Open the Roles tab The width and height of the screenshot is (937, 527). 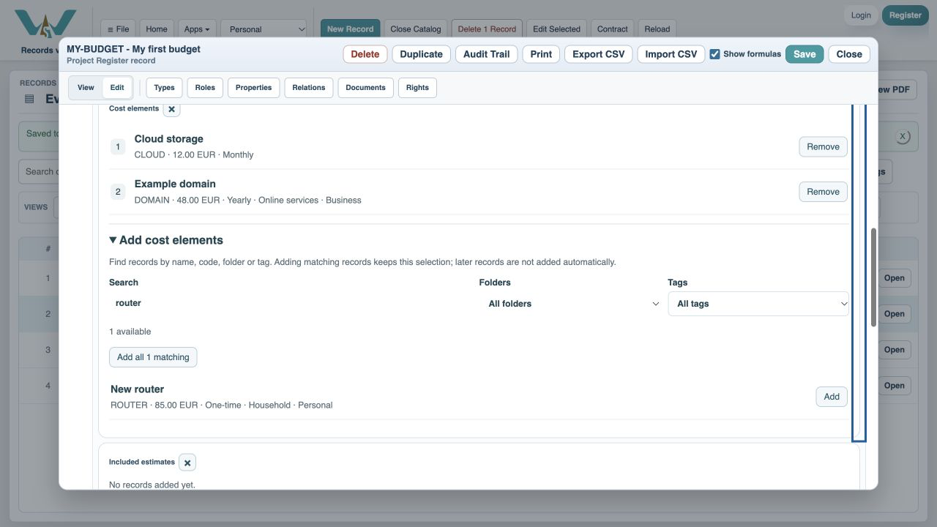pyautogui.click(x=205, y=88)
